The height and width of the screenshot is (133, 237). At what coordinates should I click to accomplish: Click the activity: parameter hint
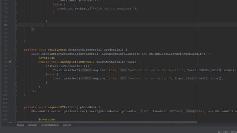tap(191, 111)
